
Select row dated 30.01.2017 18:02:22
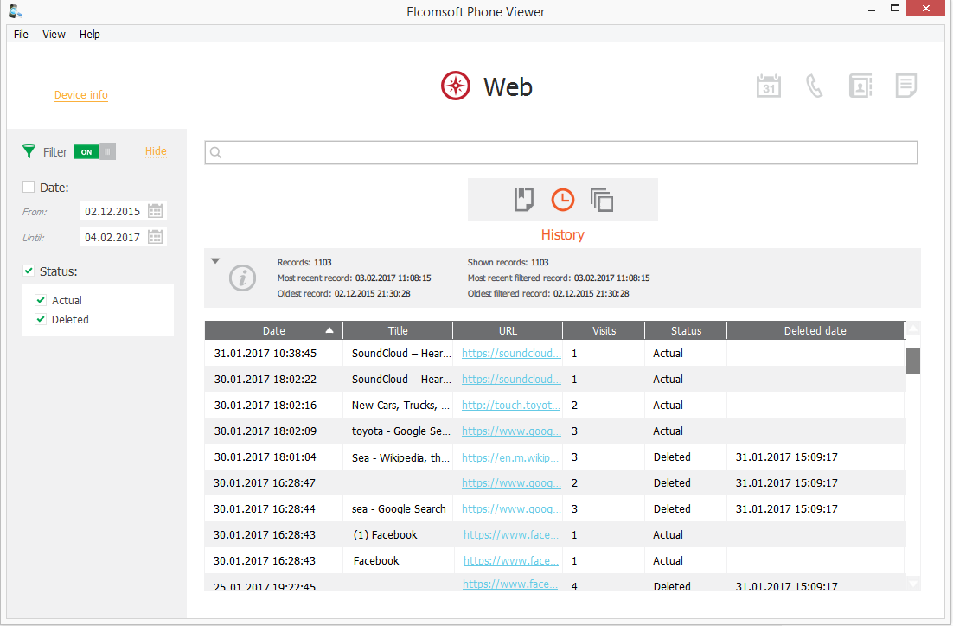click(x=555, y=379)
